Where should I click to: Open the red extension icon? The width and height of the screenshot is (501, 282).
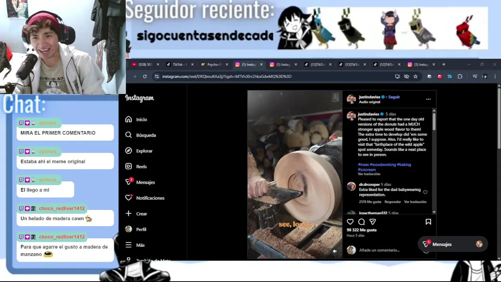click(439, 76)
